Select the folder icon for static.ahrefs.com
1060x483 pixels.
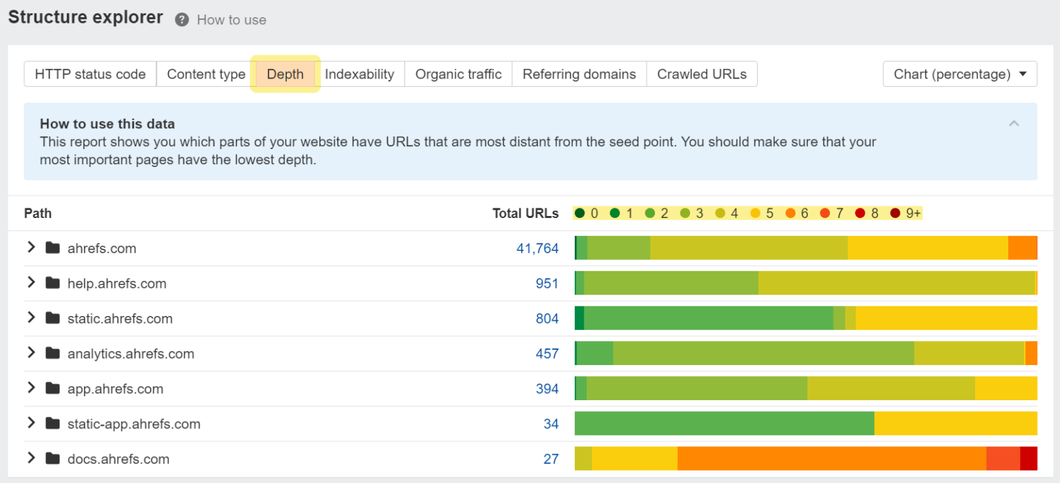point(52,318)
